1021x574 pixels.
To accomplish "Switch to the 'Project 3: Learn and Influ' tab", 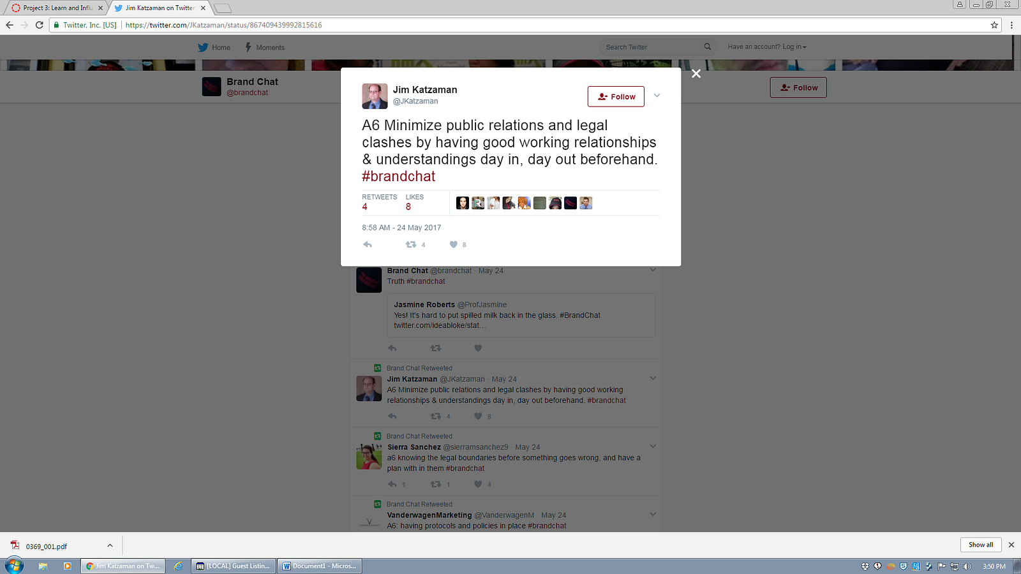I will (57, 8).
